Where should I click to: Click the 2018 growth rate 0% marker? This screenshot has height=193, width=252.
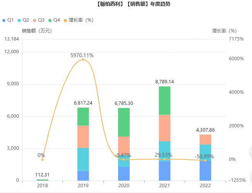[x=42, y=159]
